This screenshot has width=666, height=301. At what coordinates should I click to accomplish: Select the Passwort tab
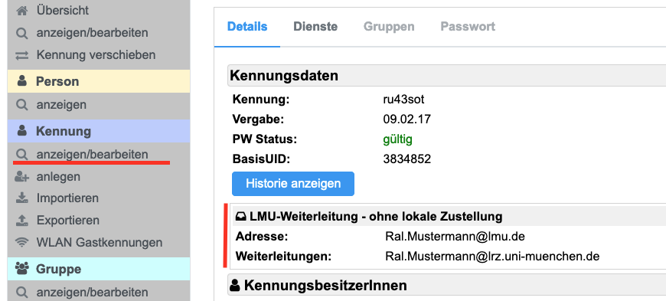(468, 26)
